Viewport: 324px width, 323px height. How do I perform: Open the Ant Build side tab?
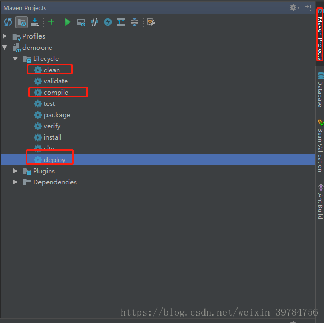[320, 202]
